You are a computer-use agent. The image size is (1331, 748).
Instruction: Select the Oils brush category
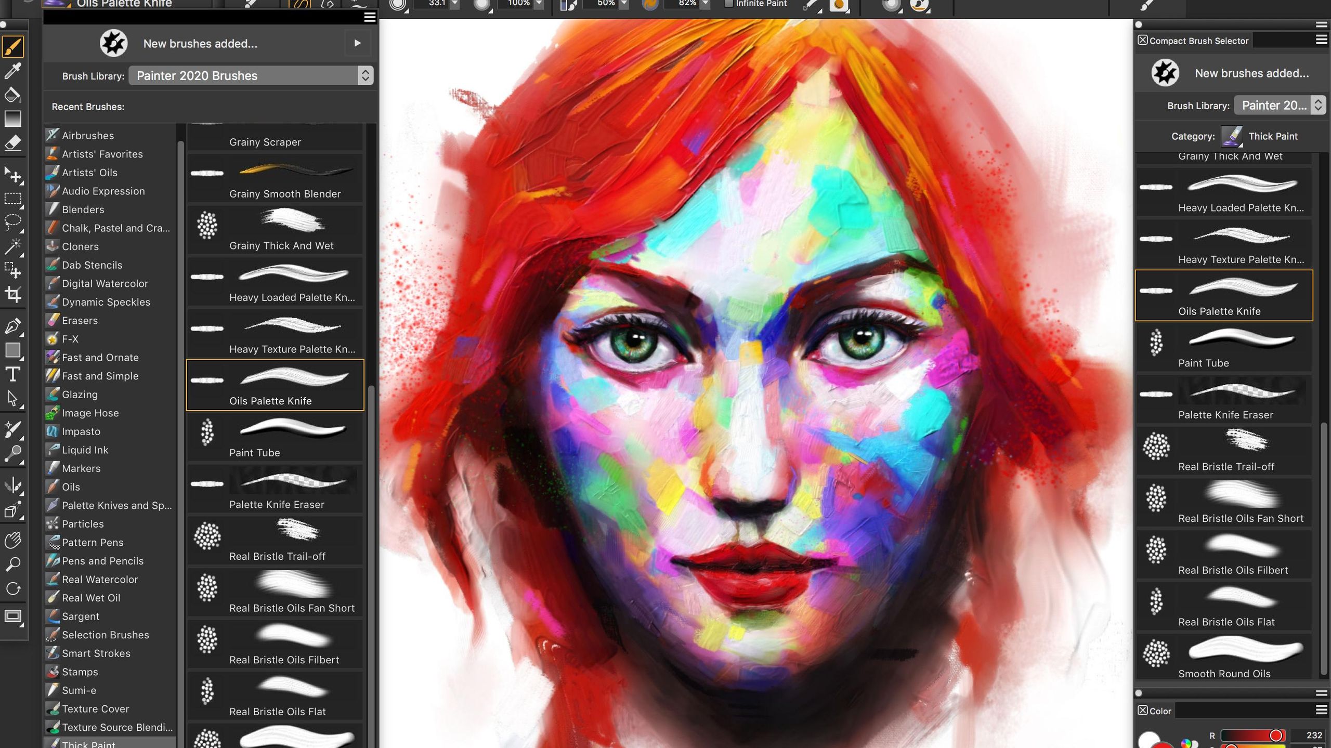point(72,487)
